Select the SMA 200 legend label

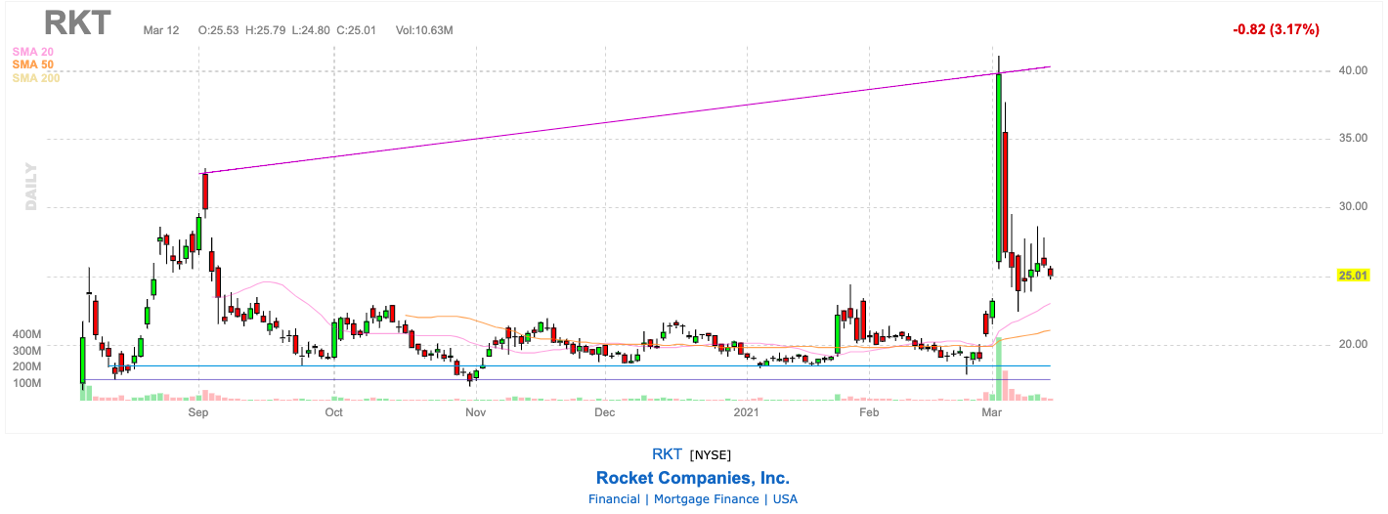click(35, 77)
